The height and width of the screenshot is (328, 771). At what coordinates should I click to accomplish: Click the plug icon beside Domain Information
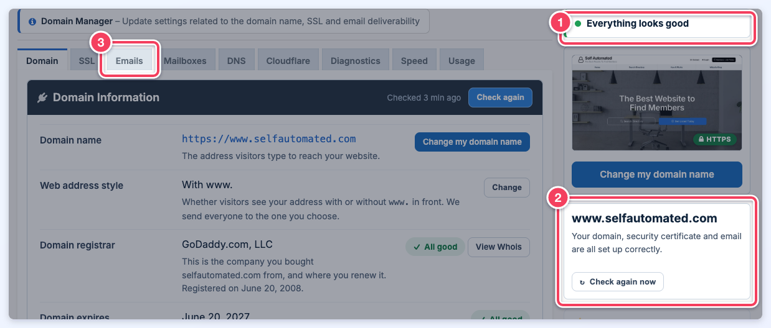[x=42, y=98]
